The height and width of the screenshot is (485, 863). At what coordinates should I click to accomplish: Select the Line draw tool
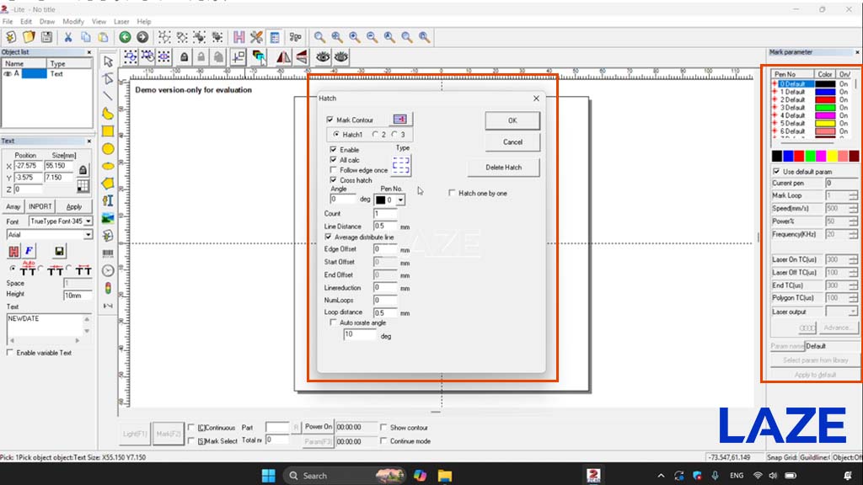tap(108, 96)
